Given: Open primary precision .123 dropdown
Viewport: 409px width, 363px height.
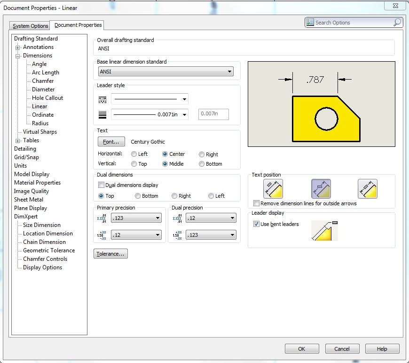Looking at the screenshot, I should 136,218.
